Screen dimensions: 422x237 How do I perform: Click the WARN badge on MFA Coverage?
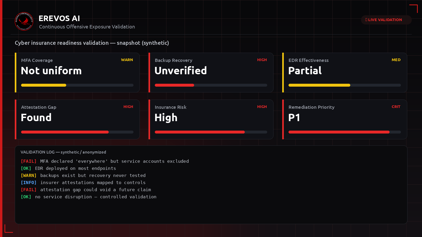[127, 60]
